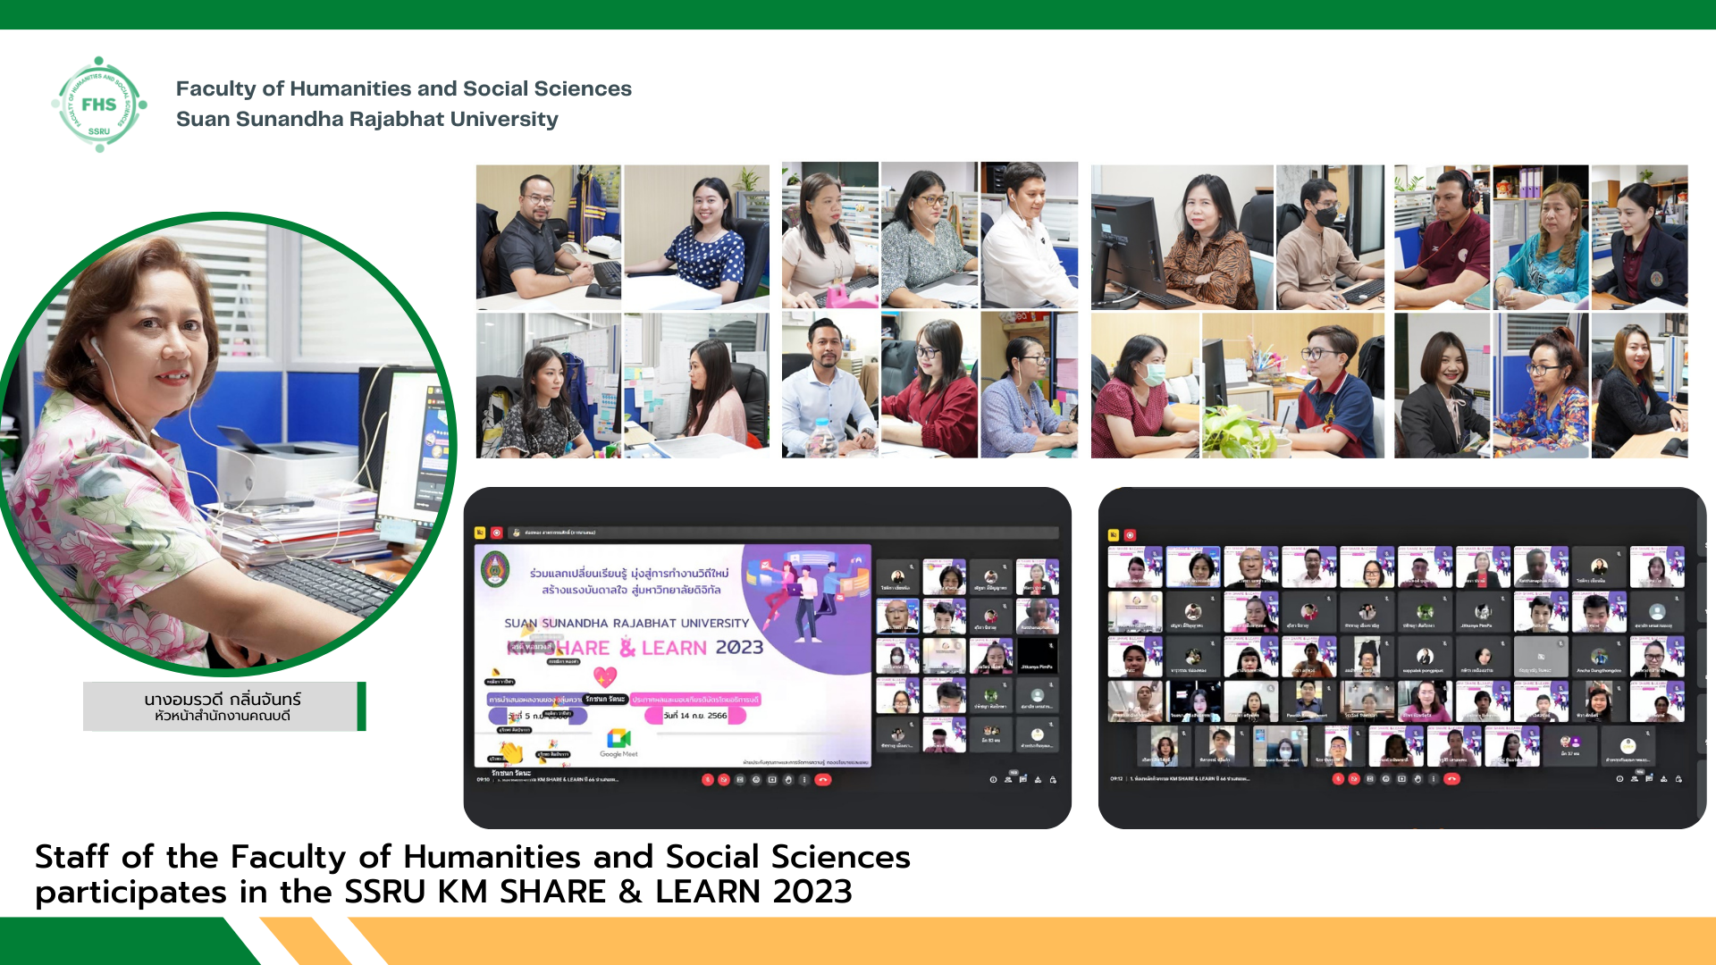
Task: Open people panel icon in presentation Meet window
Action: pos(1008,780)
